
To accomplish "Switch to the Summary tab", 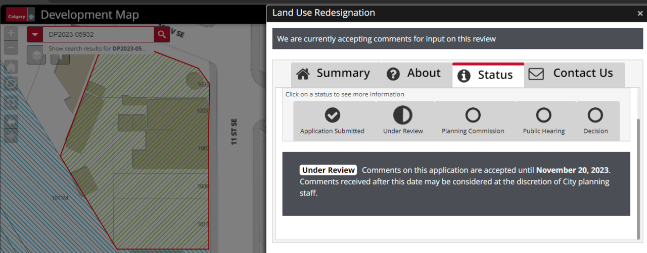I will click(333, 74).
